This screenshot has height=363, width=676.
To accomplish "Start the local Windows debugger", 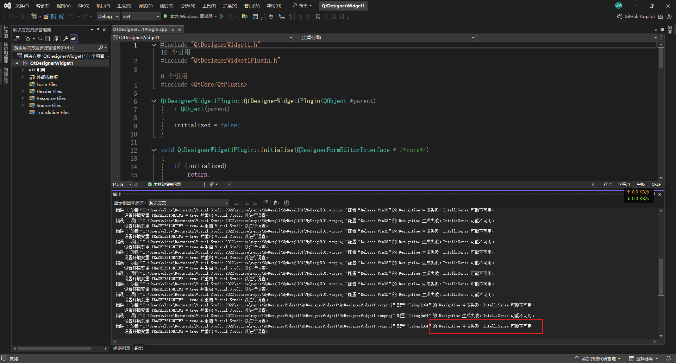I will tap(190, 16).
